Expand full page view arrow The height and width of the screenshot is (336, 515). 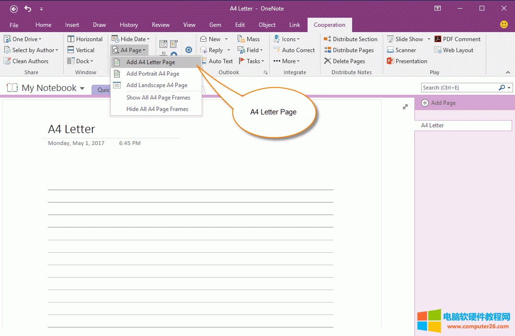click(x=405, y=107)
